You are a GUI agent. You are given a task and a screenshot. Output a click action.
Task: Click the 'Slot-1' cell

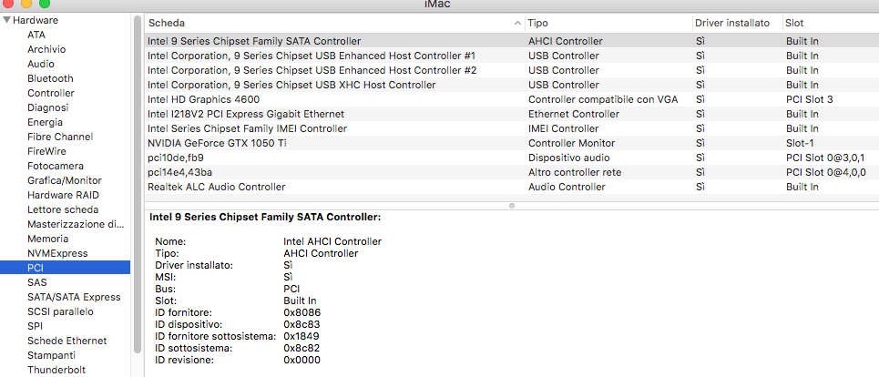(x=800, y=143)
